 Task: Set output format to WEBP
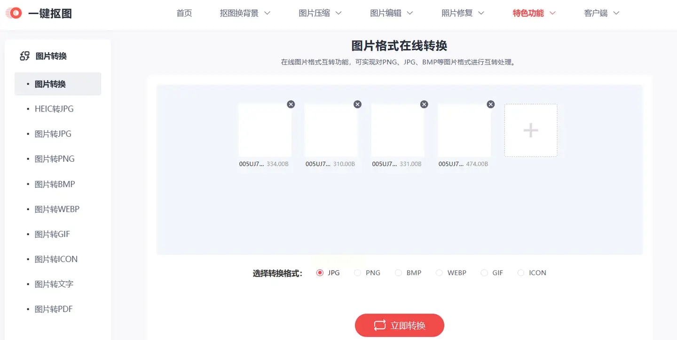(439, 273)
